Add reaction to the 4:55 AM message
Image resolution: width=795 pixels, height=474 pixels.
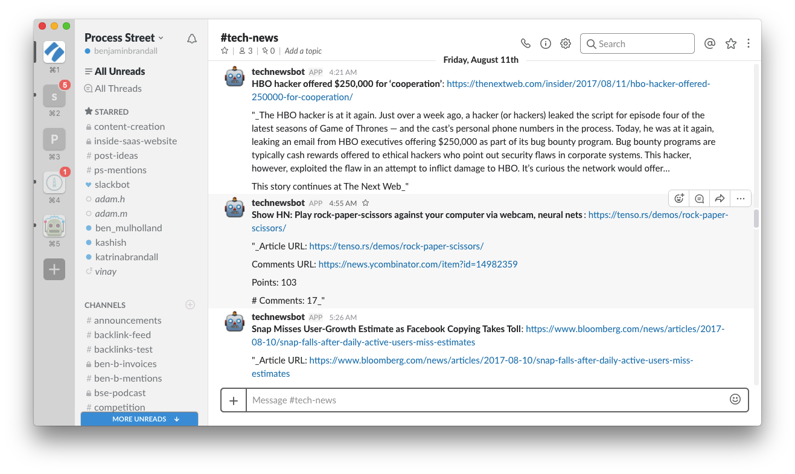pyautogui.click(x=679, y=198)
